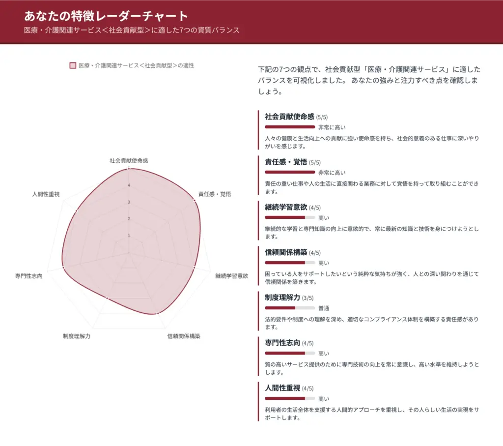Select the 社会貢献使命感 data point on the radar chart
The image size is (503, 446).
(x=129, y=168)
